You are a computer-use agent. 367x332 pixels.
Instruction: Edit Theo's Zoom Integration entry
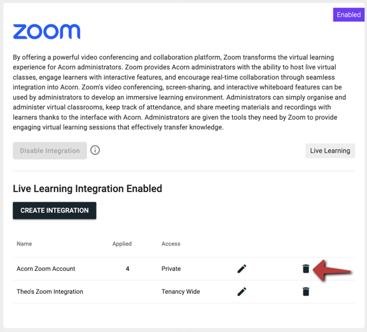click(x=242, y=292)
